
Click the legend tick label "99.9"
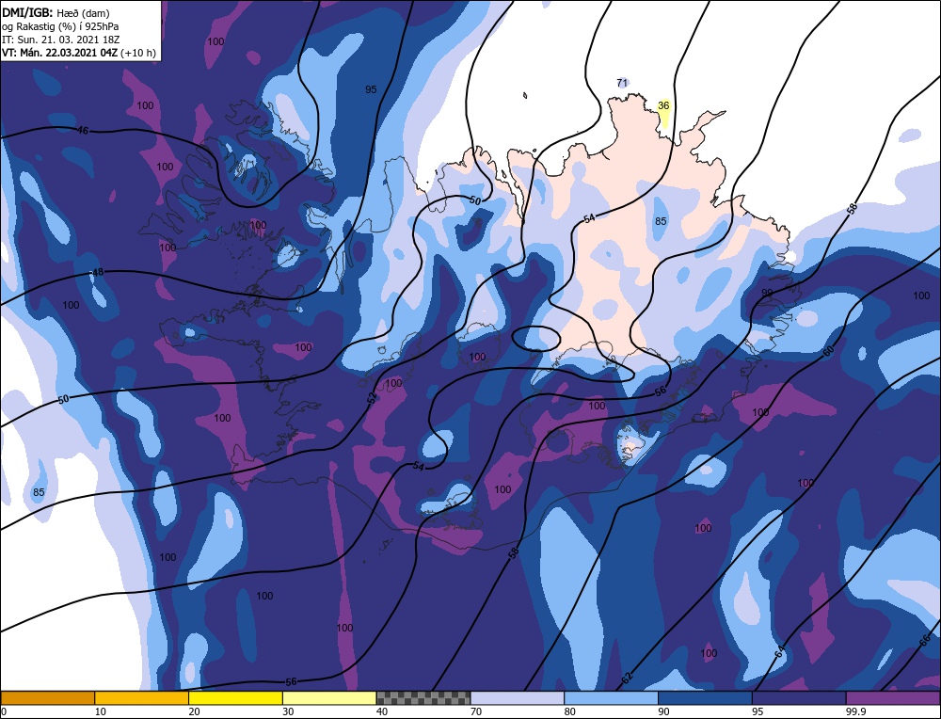854,711
